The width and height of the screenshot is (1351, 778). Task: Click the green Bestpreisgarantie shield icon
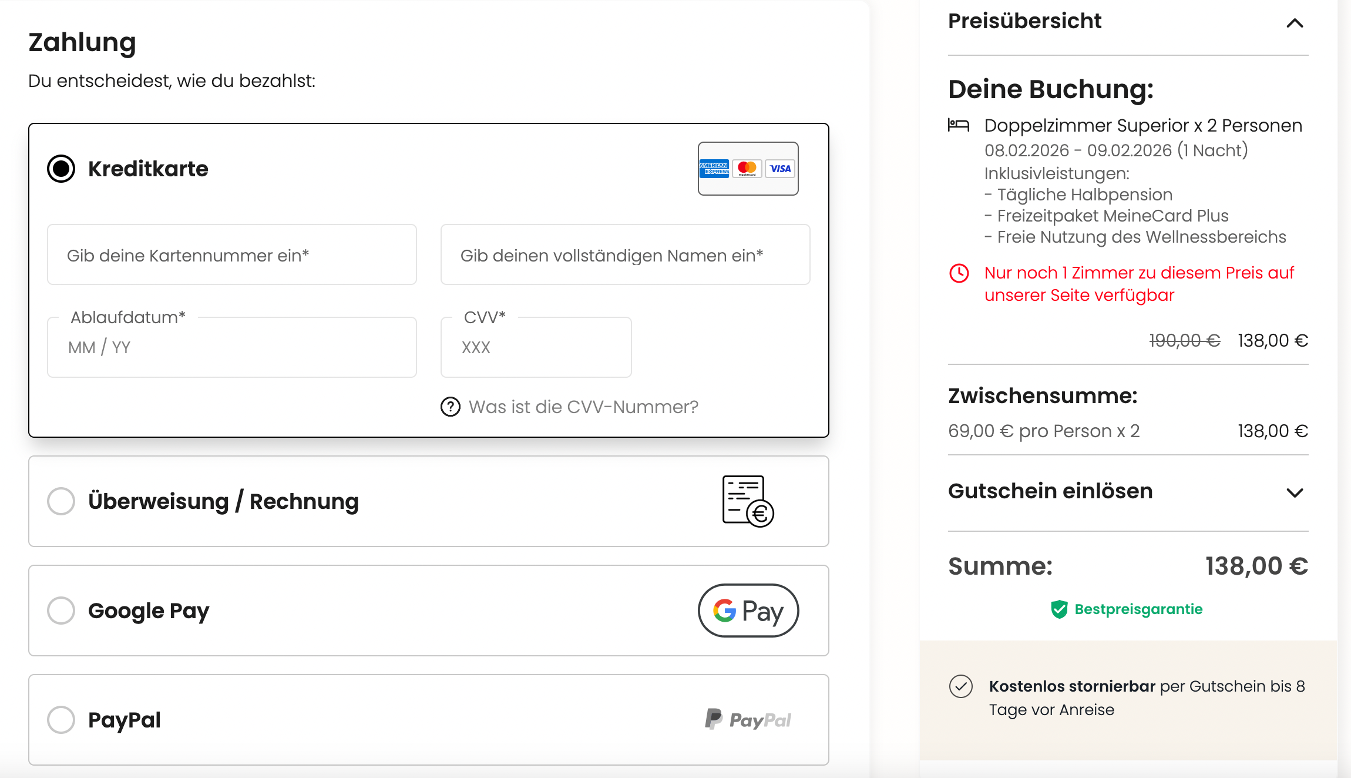(1059, 609)
